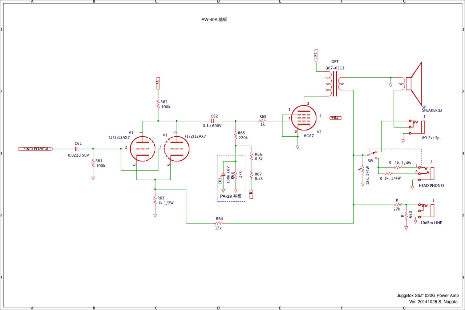This screenshot has width=465, height=310.
Task: Select the R68 resistor symbol
Action: 235,175
